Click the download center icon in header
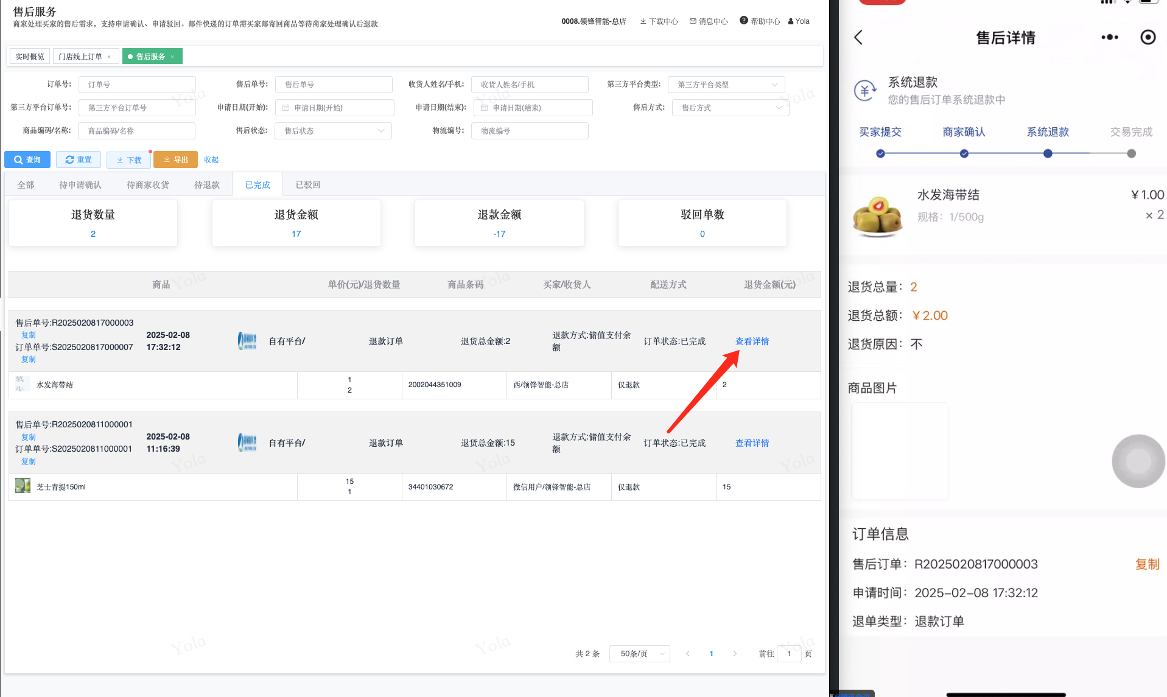Viewport: 1167px width, 697px height. tap(643, 21)
